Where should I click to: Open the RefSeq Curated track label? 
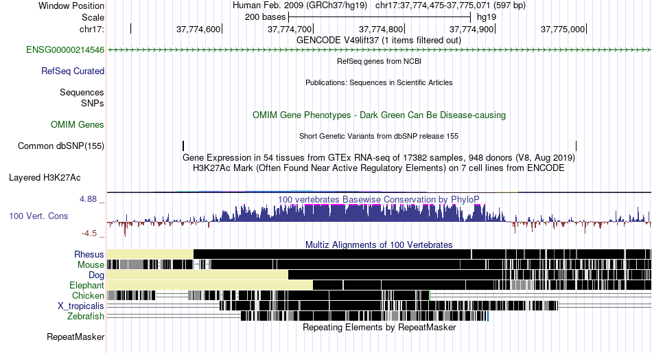click(73, 71)
